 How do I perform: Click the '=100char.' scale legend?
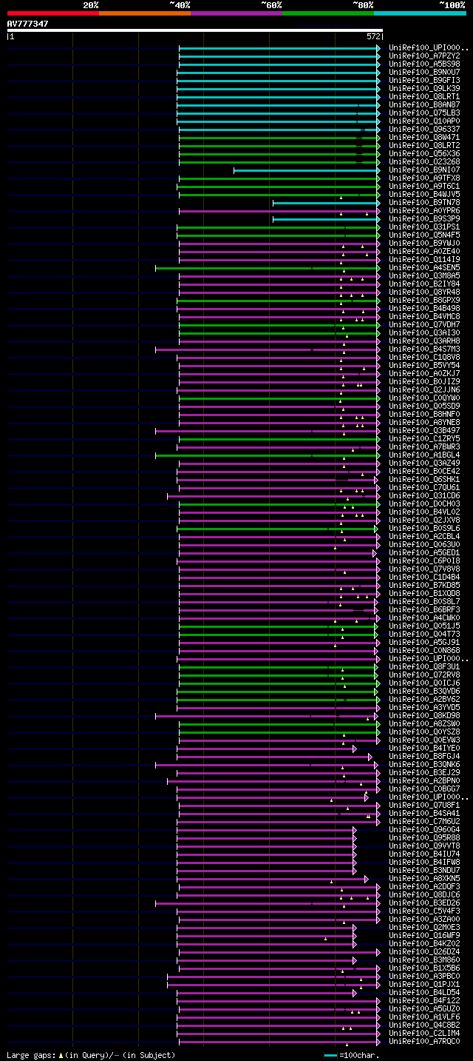(x=352, y=1055)
